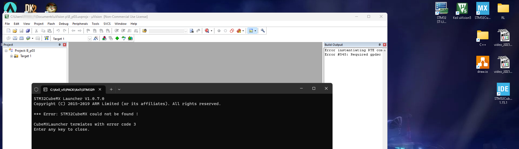Download to flash with LOAD icon
This screenshot has width=519, height=149.
(x=46, y=38)
